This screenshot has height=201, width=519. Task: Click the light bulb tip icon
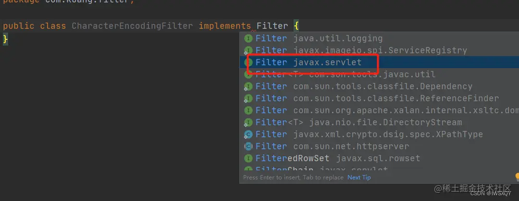coord(517,177)
